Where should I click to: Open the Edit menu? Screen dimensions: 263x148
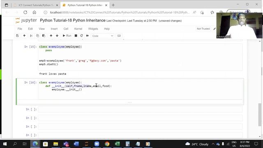tap(30, 29)
